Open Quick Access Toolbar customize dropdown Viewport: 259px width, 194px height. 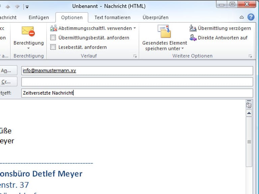click(27, 7)
